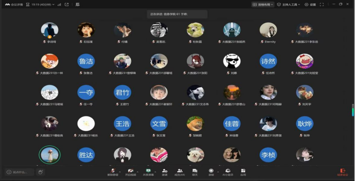Toggle 录制 meeting recording
The width and height of the screenshot is (355, 181).
[x=211, y=172]
